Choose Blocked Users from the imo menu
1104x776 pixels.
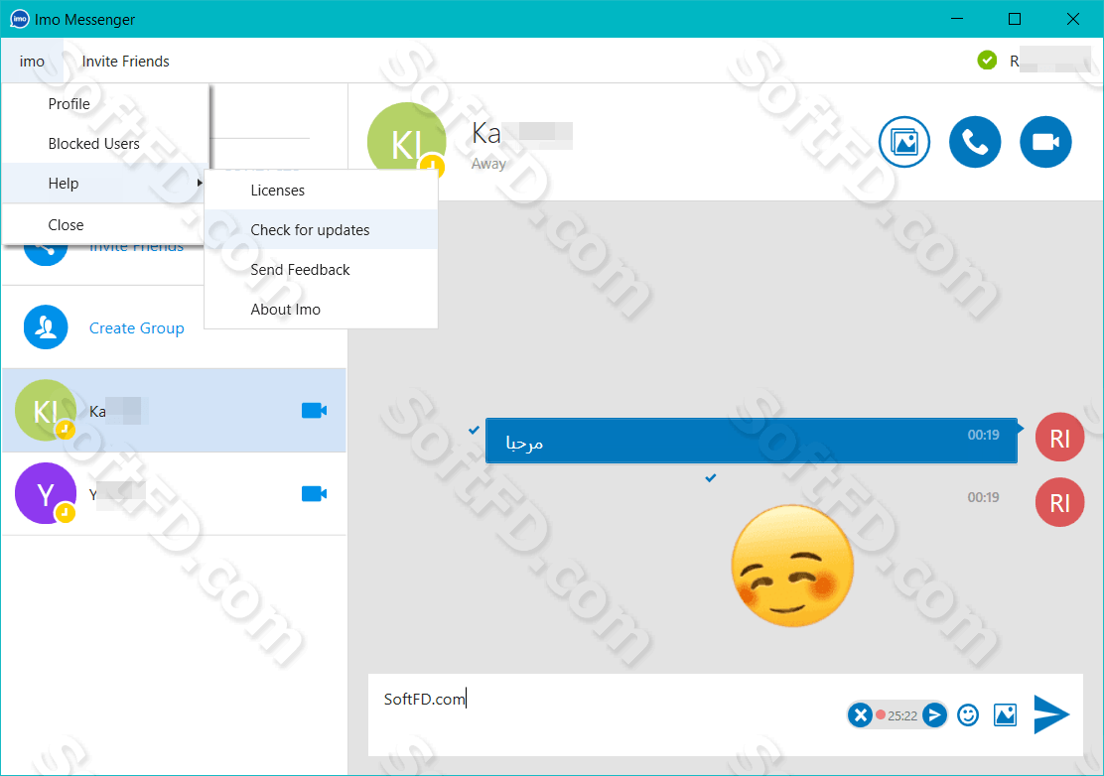[105, 144]
